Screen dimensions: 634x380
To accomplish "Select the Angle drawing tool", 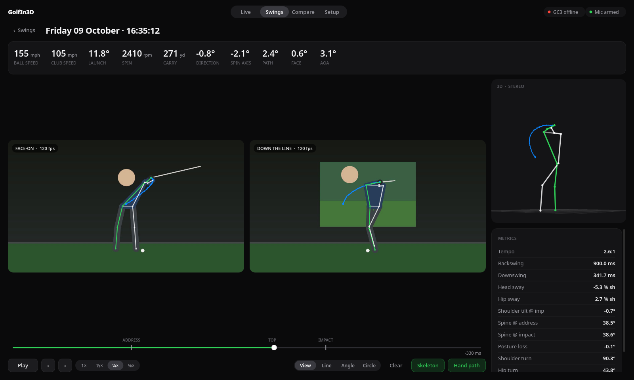I will (x=348, y=365).
